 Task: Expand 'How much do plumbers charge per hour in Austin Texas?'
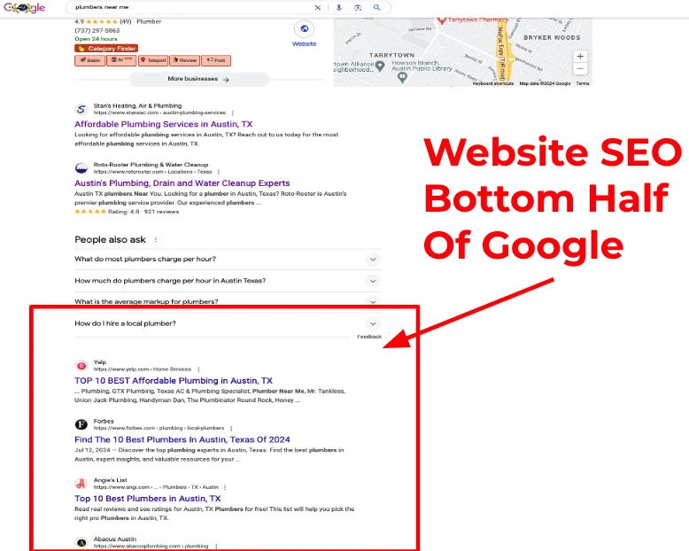tap(228, 281)
